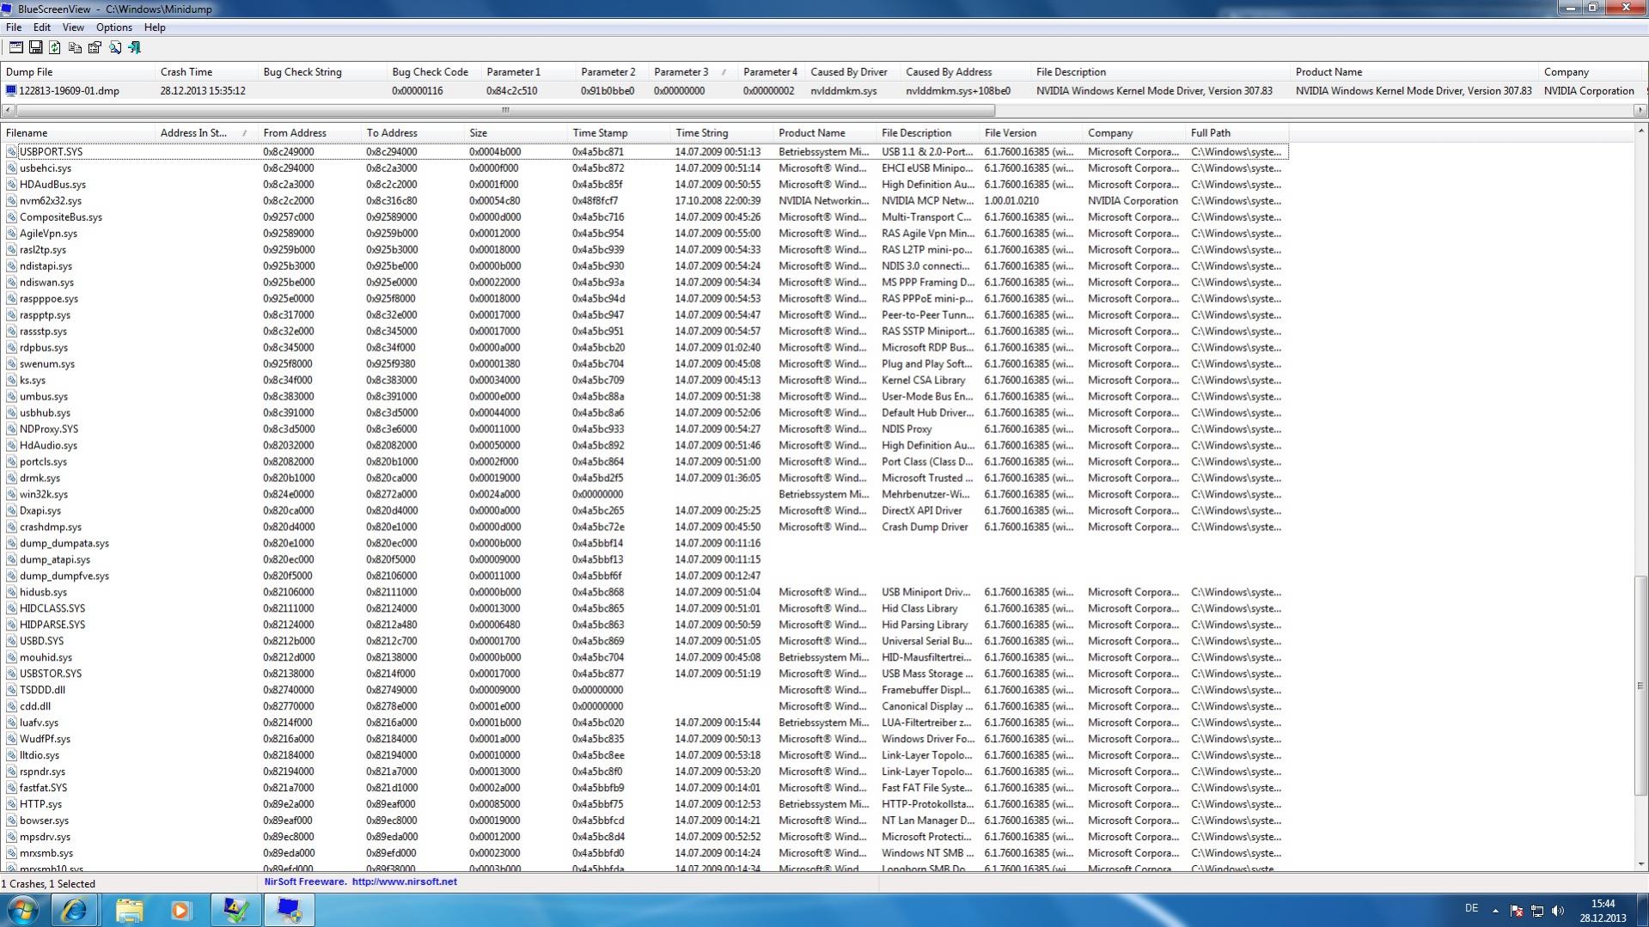1649x927 pixels.
Task: Select the mrxsmb.sys driver row
Action: tap(644, 853)
